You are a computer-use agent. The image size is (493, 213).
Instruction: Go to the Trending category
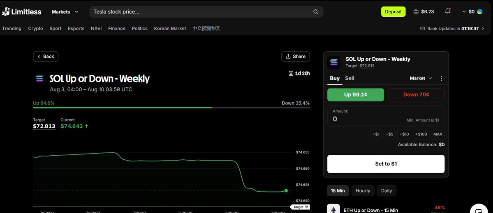pos(12,29)
